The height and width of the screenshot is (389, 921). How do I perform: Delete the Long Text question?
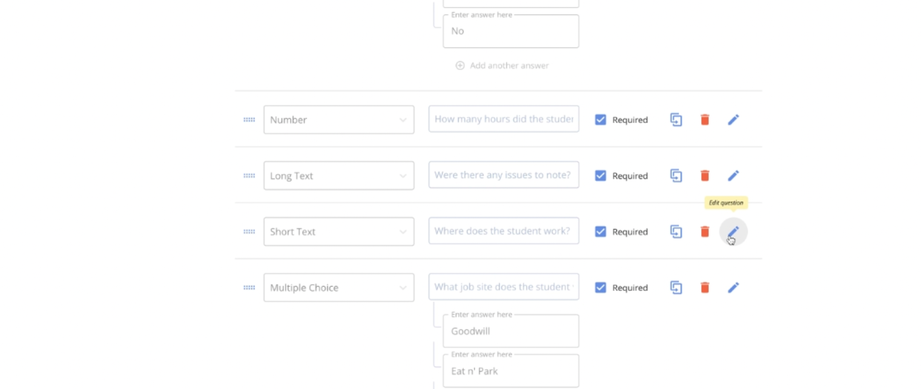point(705,176)
